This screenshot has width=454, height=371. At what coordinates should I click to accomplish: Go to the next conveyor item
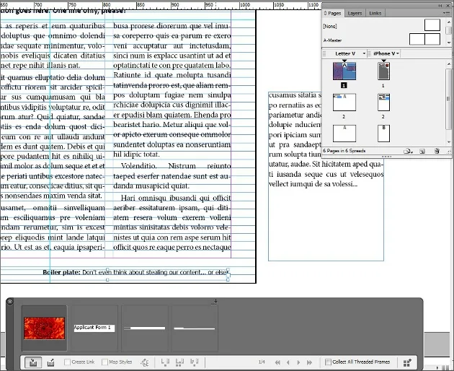(298, 362)
